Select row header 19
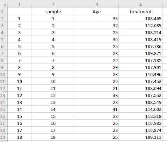The image size is (167, 142). (3, 137)
